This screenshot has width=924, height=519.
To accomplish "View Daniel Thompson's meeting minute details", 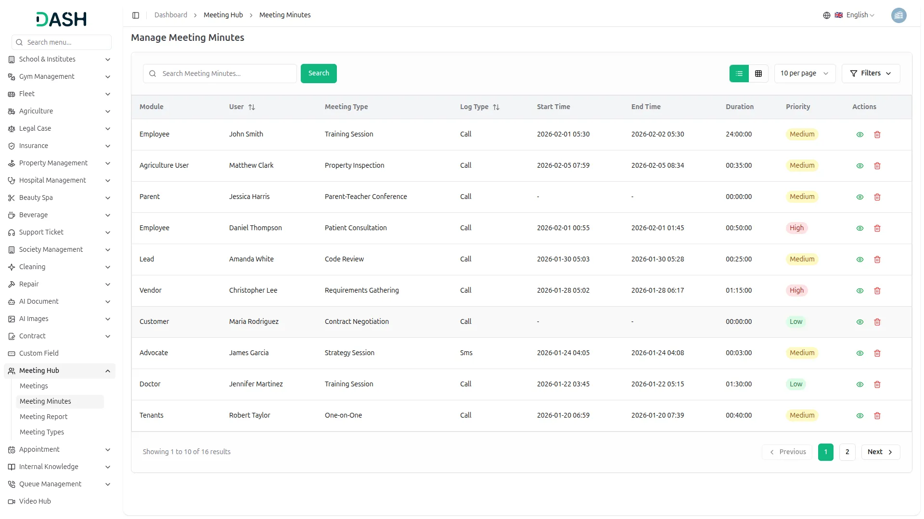I will tap(860, 228).
